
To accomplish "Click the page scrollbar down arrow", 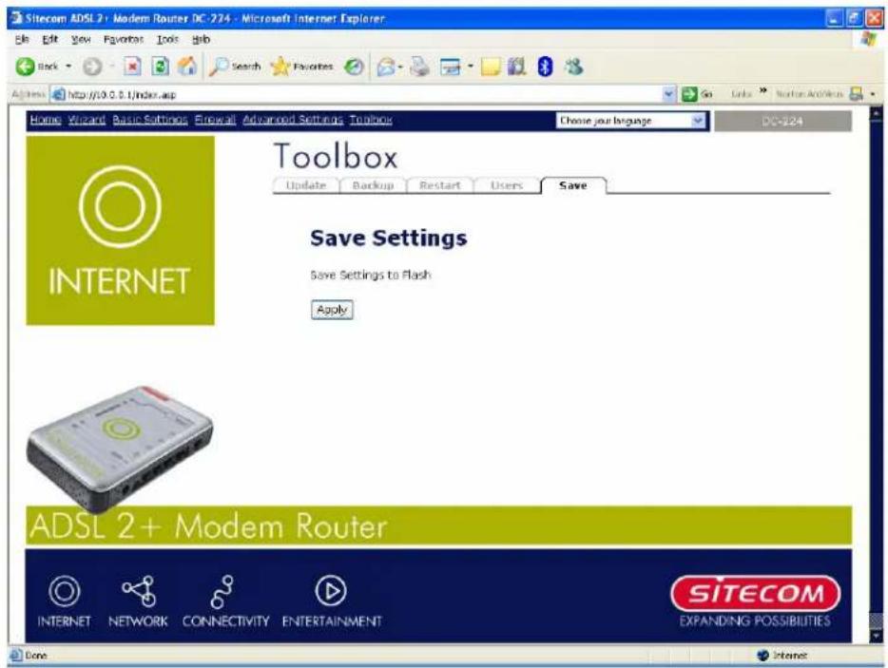I will 876,636.
